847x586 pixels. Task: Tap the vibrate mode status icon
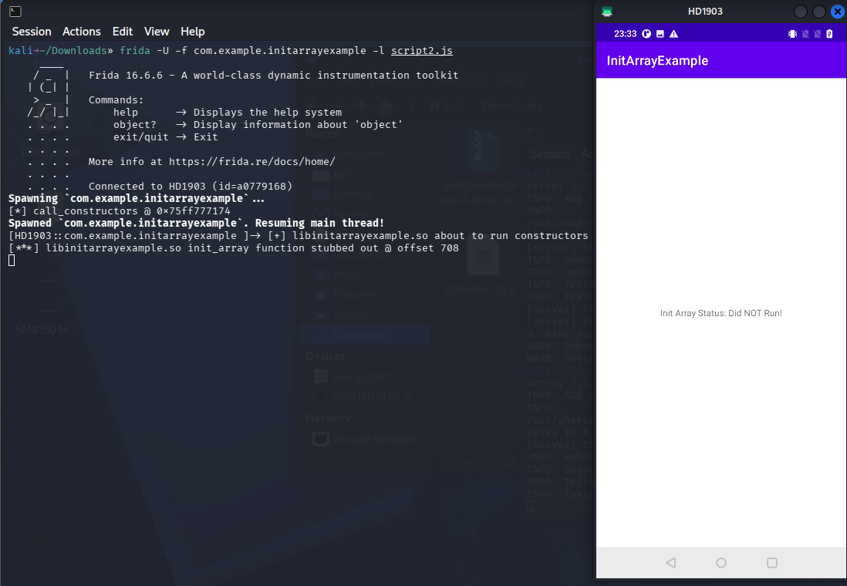tap(792, 34)
